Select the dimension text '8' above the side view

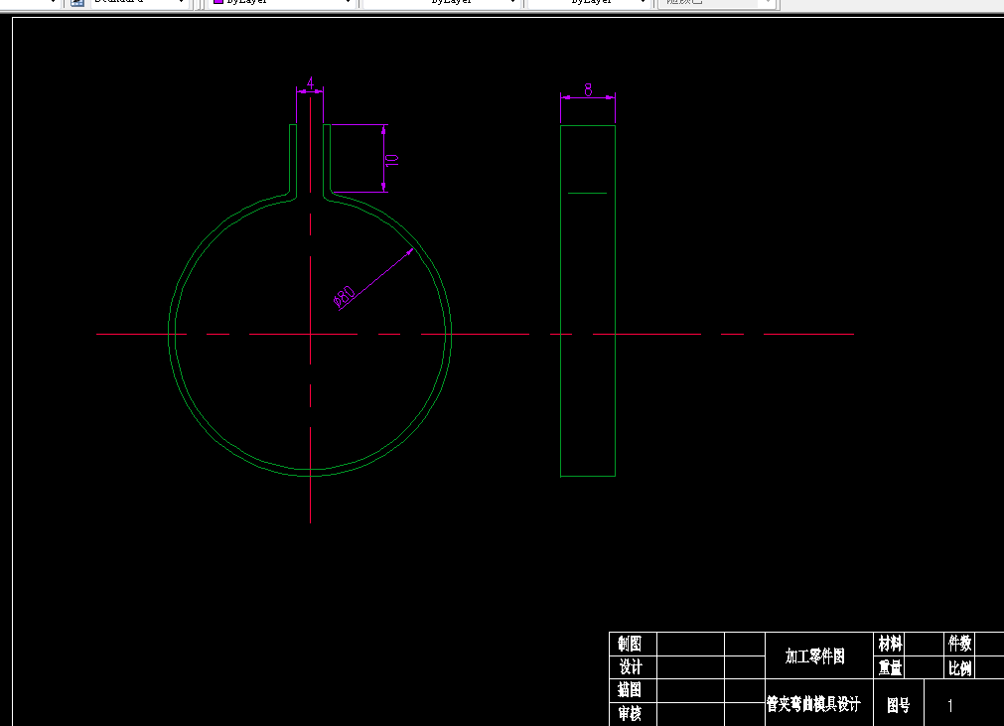coord(589,89)
